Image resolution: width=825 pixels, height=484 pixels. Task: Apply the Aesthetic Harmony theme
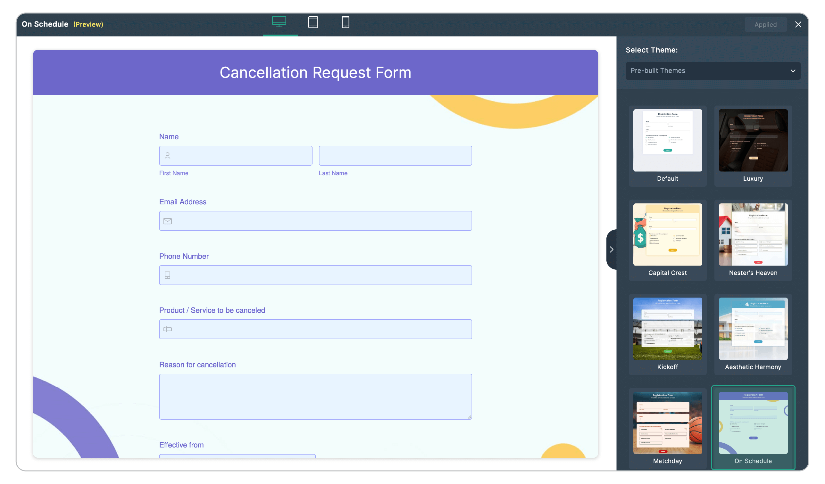tap(753, 334)
